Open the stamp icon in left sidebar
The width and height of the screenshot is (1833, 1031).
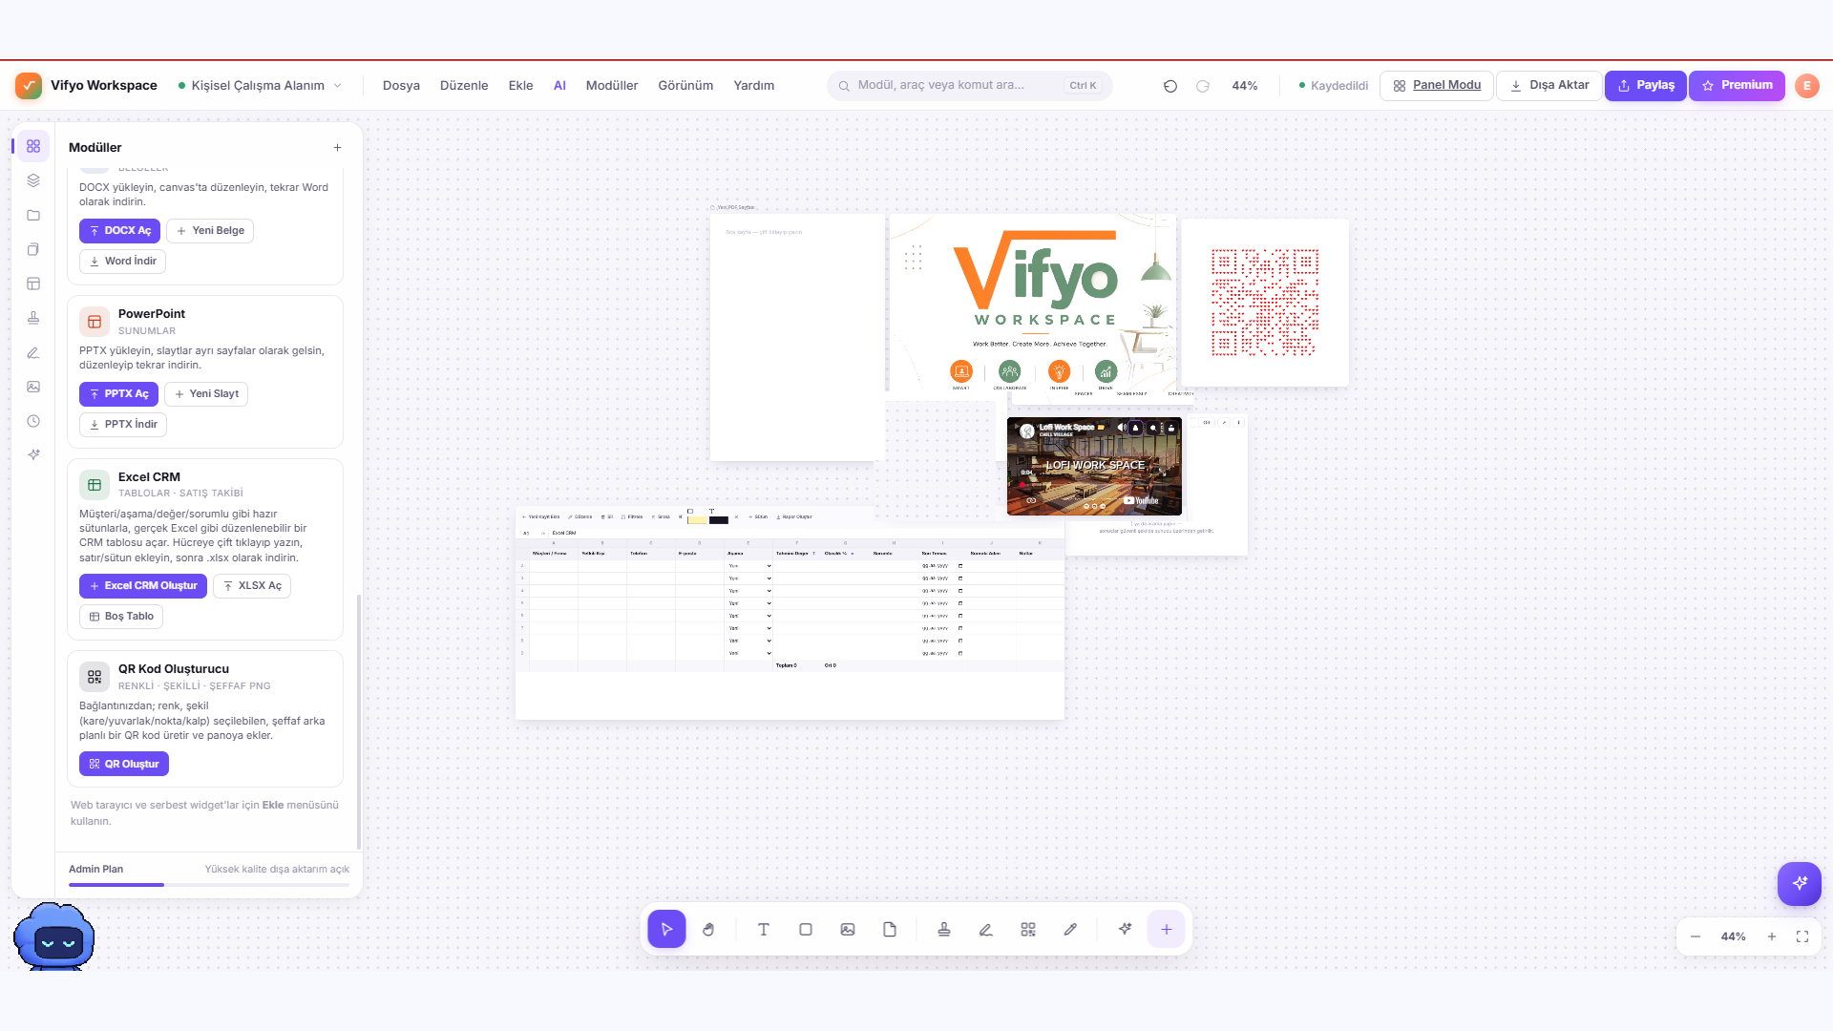33,318
